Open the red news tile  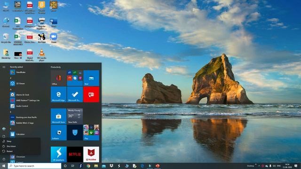click(91, 94)
